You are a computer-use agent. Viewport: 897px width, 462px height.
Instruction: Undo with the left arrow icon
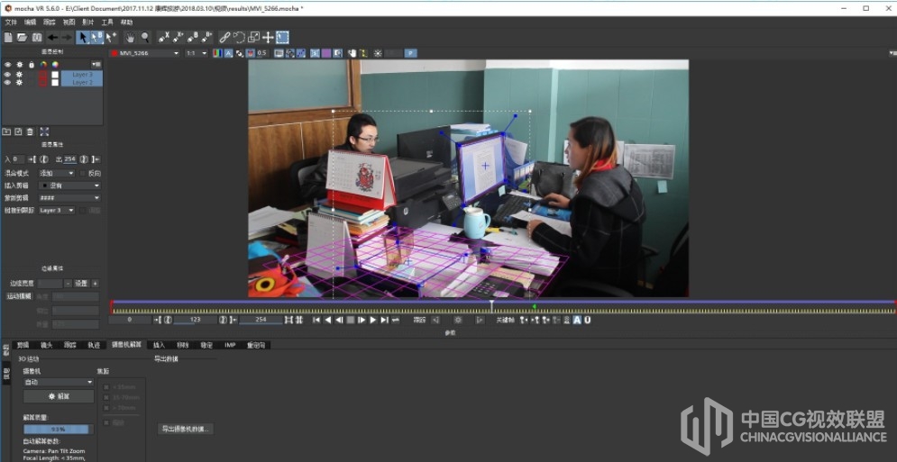52,38
